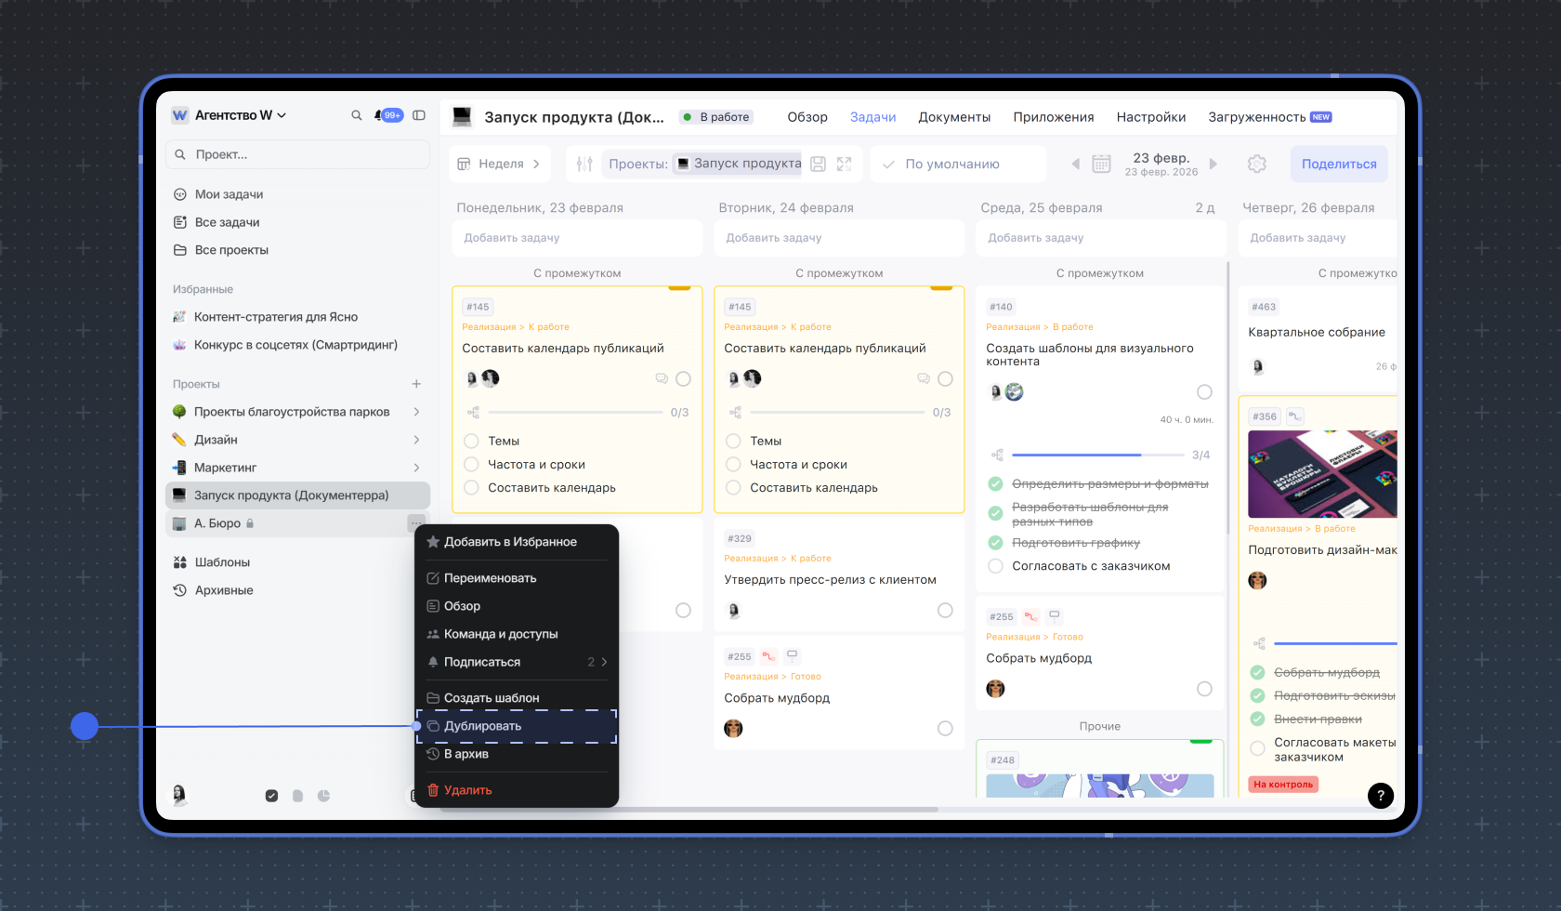The width and height of the screenshot is (1561, 911).
Task: Choose 'Удалить' in the context menu
Action: pyautogui.click(x=467, y=790)
